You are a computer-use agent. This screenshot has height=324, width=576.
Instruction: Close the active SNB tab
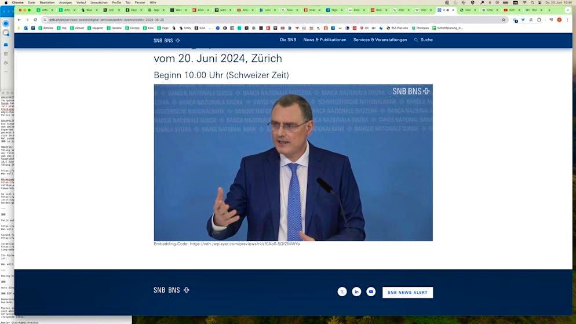point(453,10)
